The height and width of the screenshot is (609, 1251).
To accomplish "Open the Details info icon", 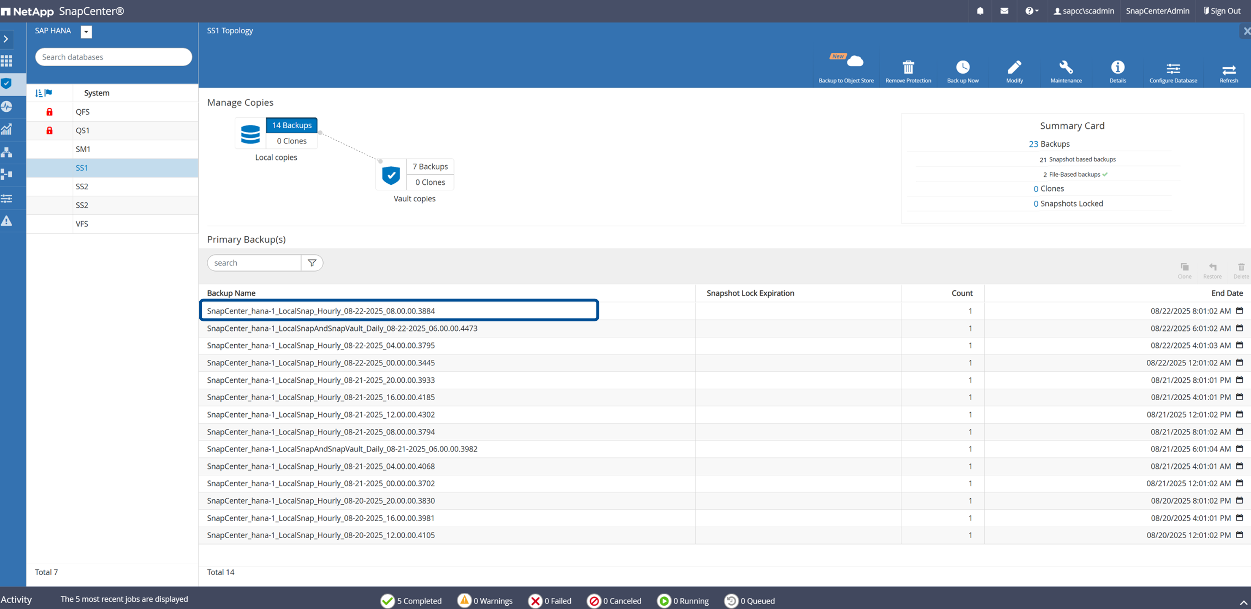I will pos(1117,67).
